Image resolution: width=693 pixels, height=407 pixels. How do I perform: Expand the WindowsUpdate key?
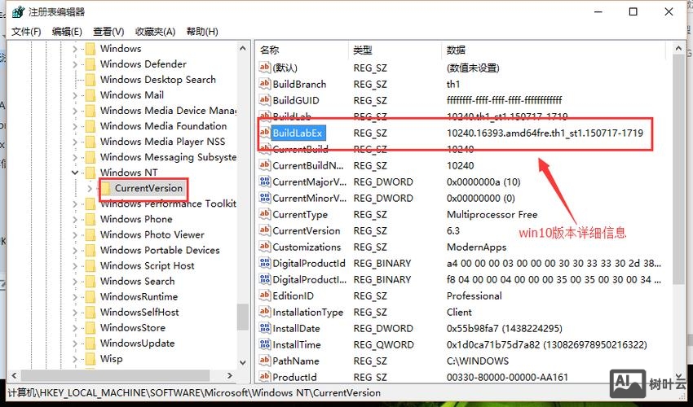pos(75,344)
